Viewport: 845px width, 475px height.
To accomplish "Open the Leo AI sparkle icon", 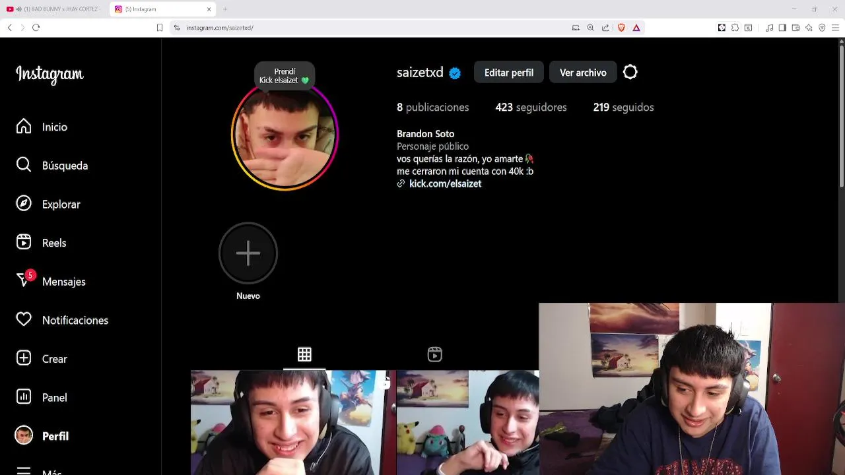I will [x=809, y=28].
